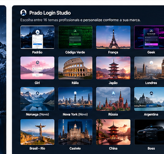Choose the Noruega (Novo) fjord theme

[x=37, y=99]
